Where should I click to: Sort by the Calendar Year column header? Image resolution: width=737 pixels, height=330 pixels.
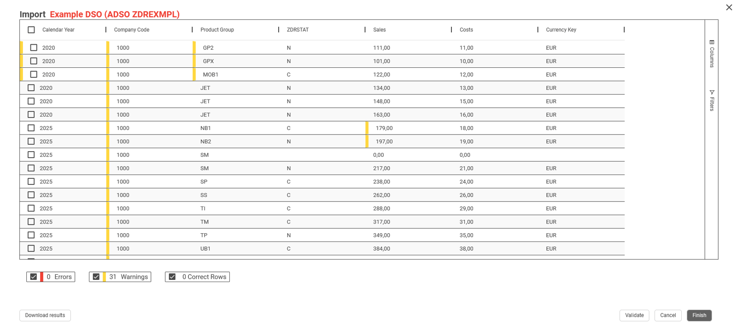tap(58, 30)
